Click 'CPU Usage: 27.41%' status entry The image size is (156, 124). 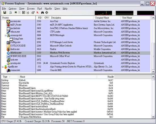(x=11, y=121)
